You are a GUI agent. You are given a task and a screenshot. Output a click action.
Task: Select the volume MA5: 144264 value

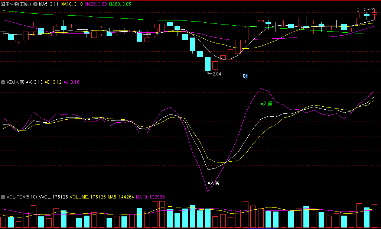pyautogui.click(x=121, y=197)
